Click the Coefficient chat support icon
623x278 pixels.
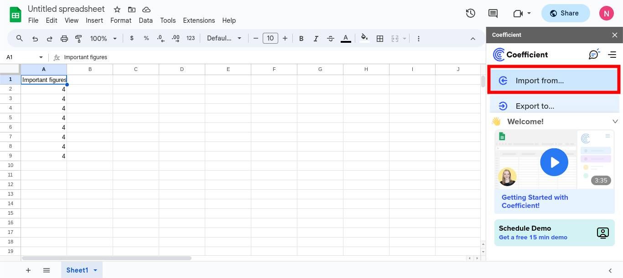594,54
